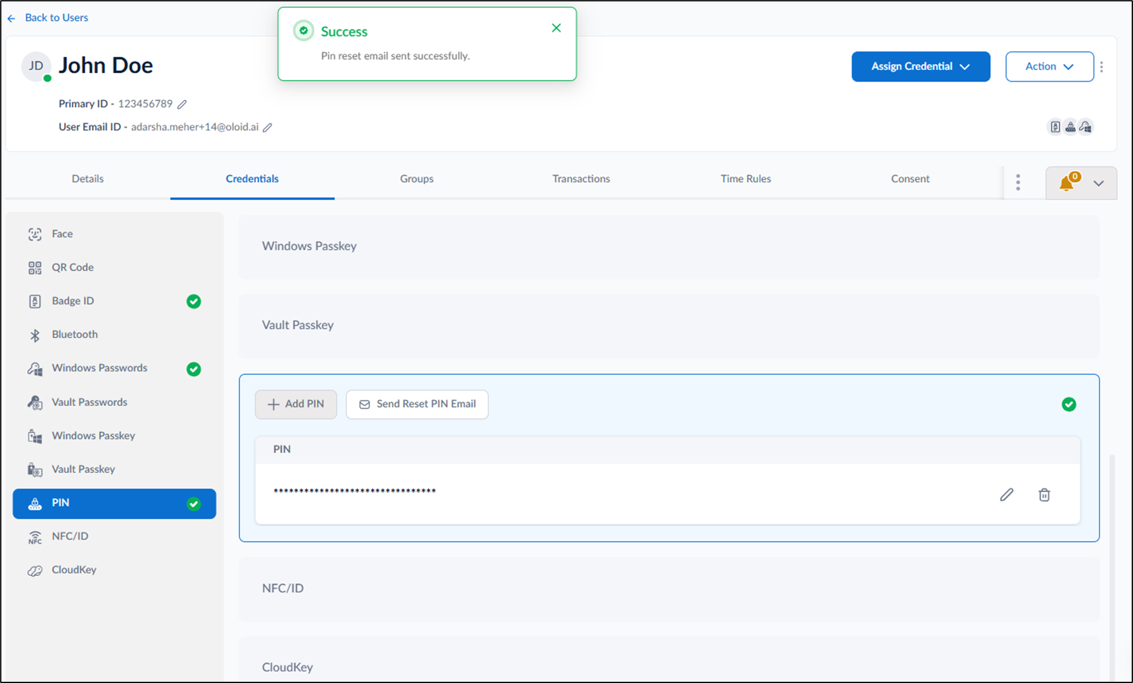The width and height of the screenshot is (1133, 683).
Task: Select Face in the credentials sidebar
Action: tap(114, 234)
